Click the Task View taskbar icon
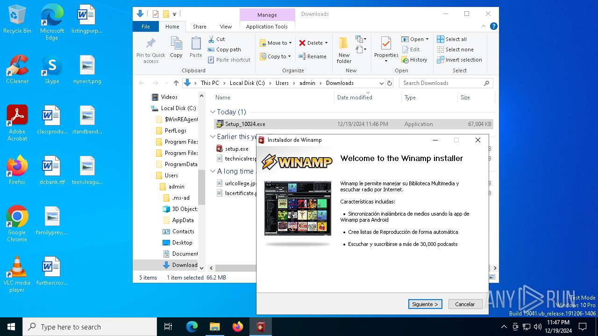 (x=168, y=327)
